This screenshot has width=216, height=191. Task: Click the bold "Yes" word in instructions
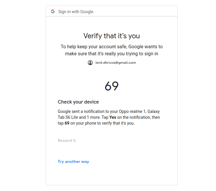tap(113, 117)
